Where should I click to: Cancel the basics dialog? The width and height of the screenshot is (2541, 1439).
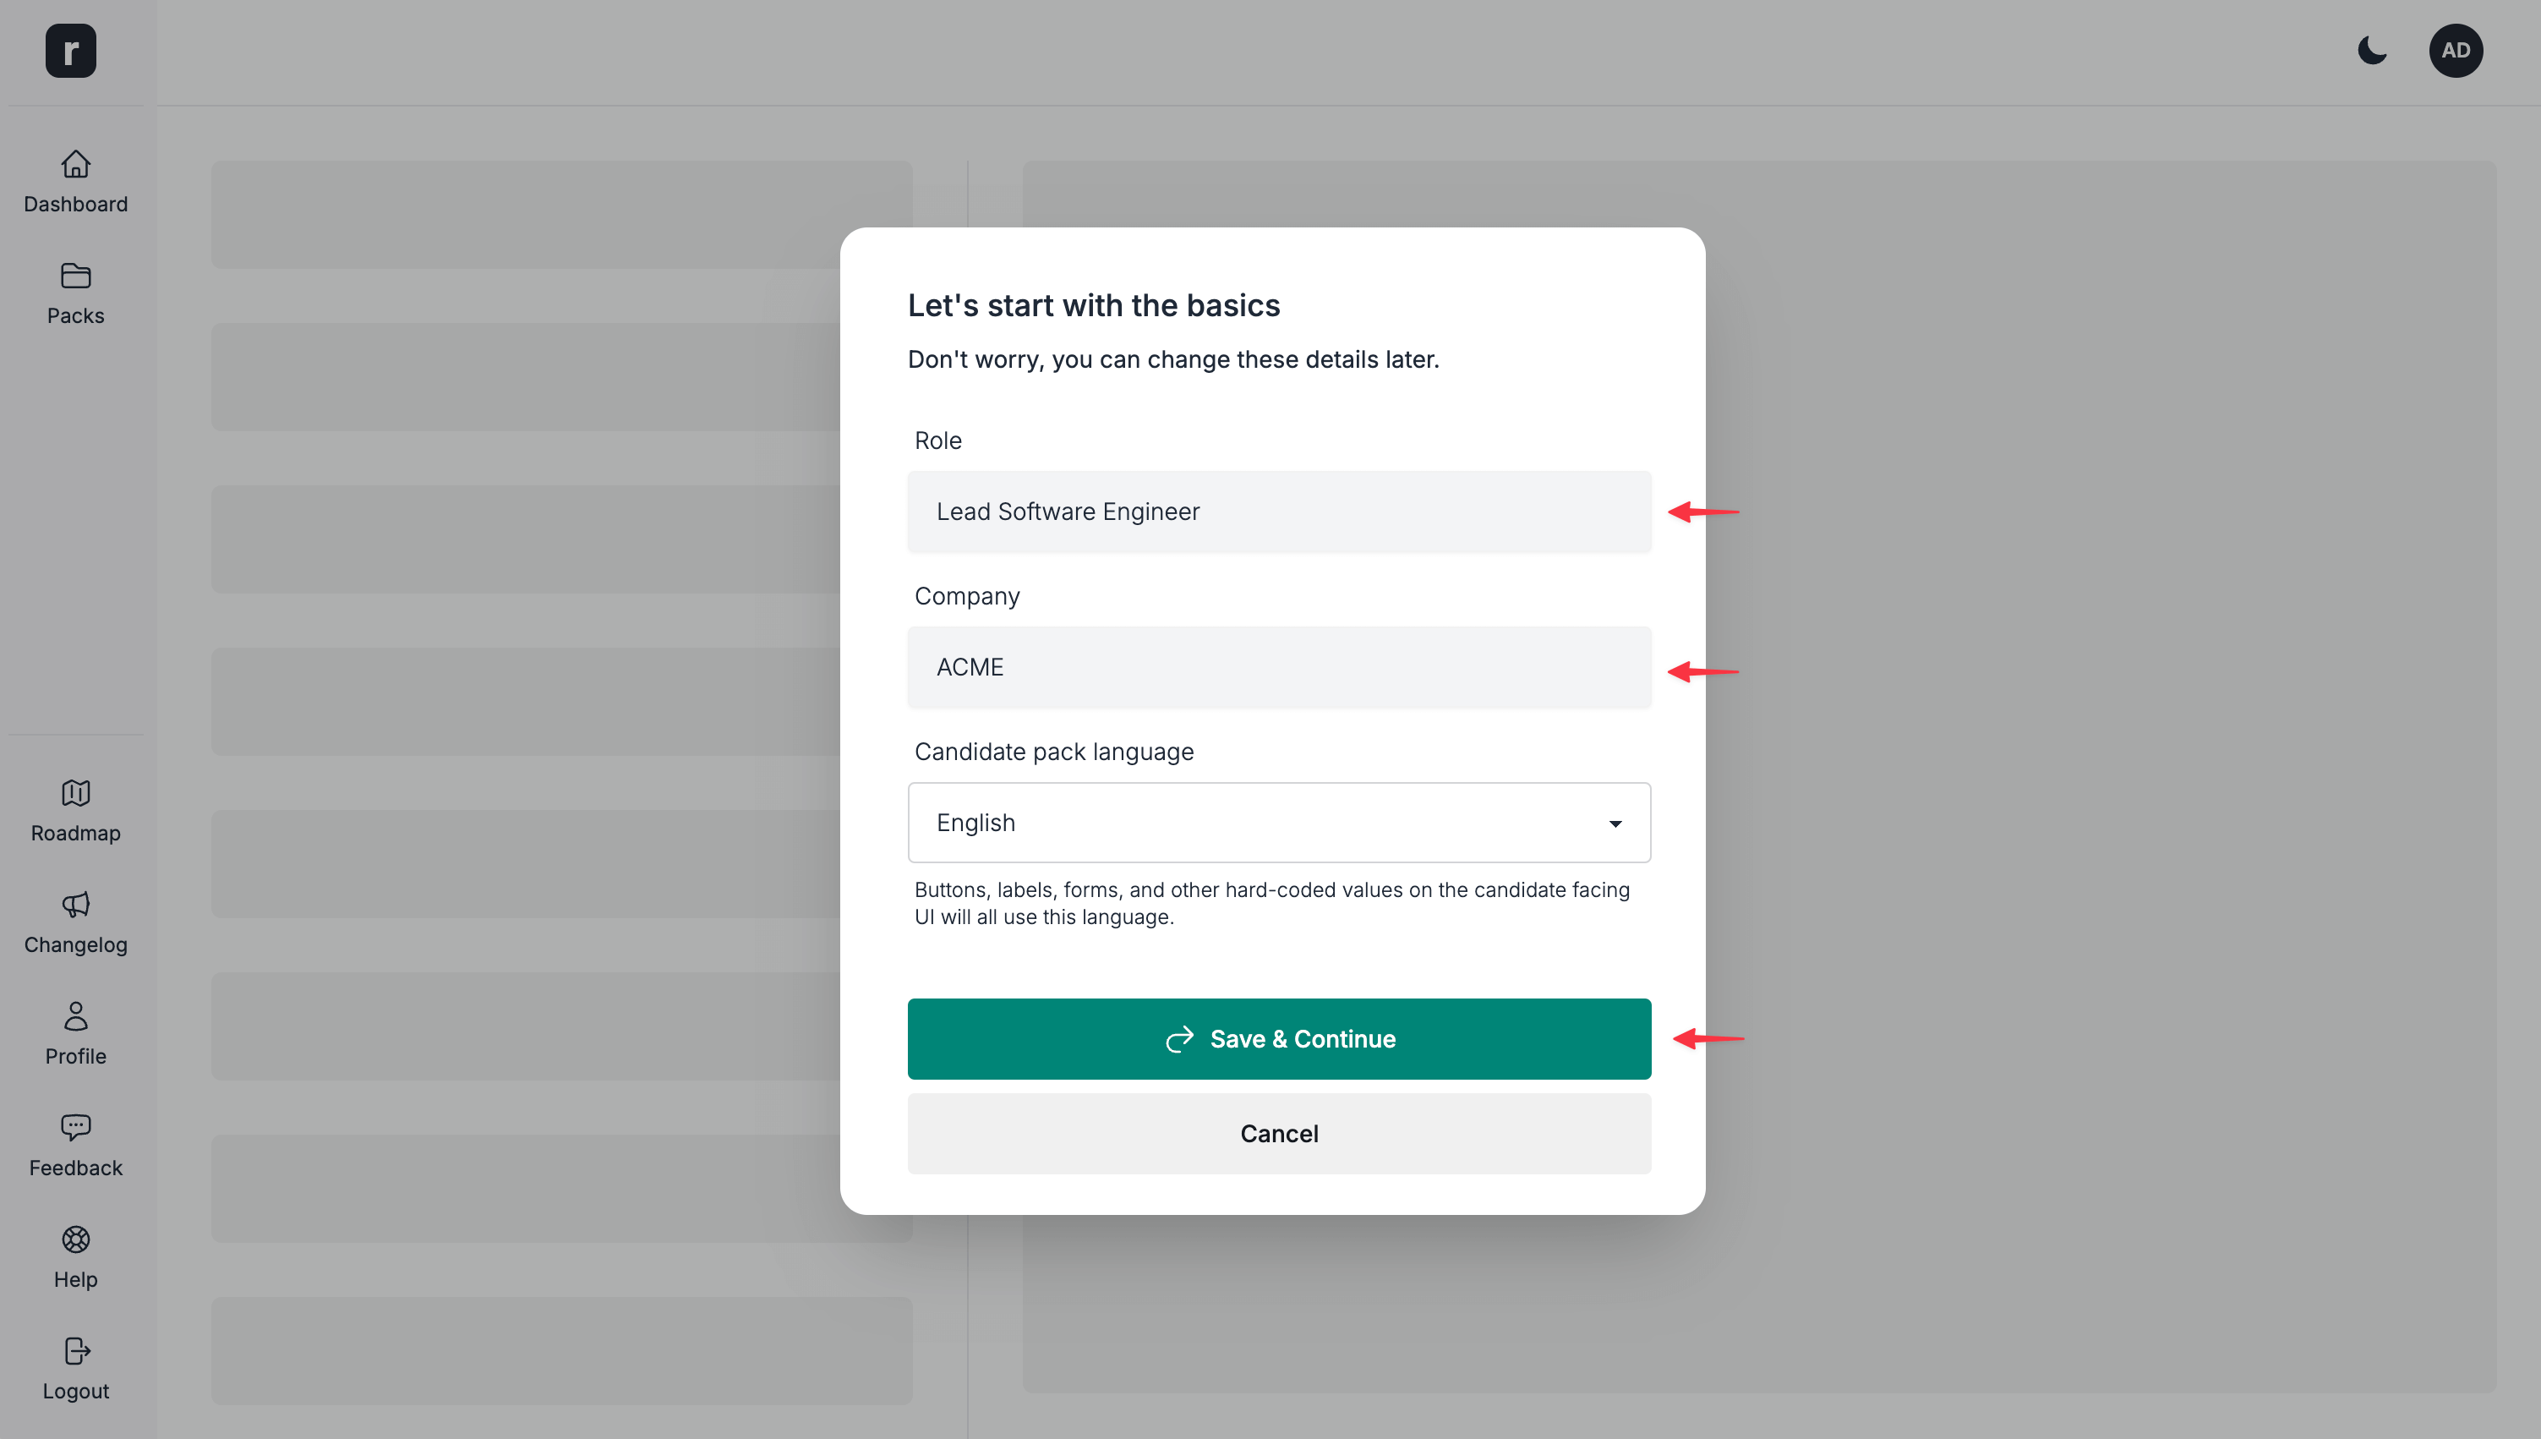coord(1278,1134)
